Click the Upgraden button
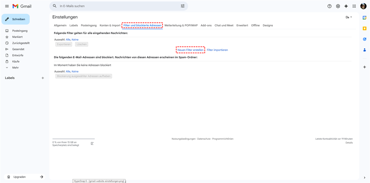Image resolution: width=370 pixels, height=183 pixels. pyautogui.click(x=25, y=177)
